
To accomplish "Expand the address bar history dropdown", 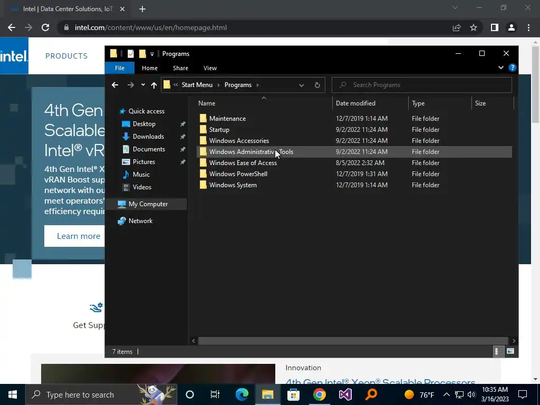I will [301, 85].
